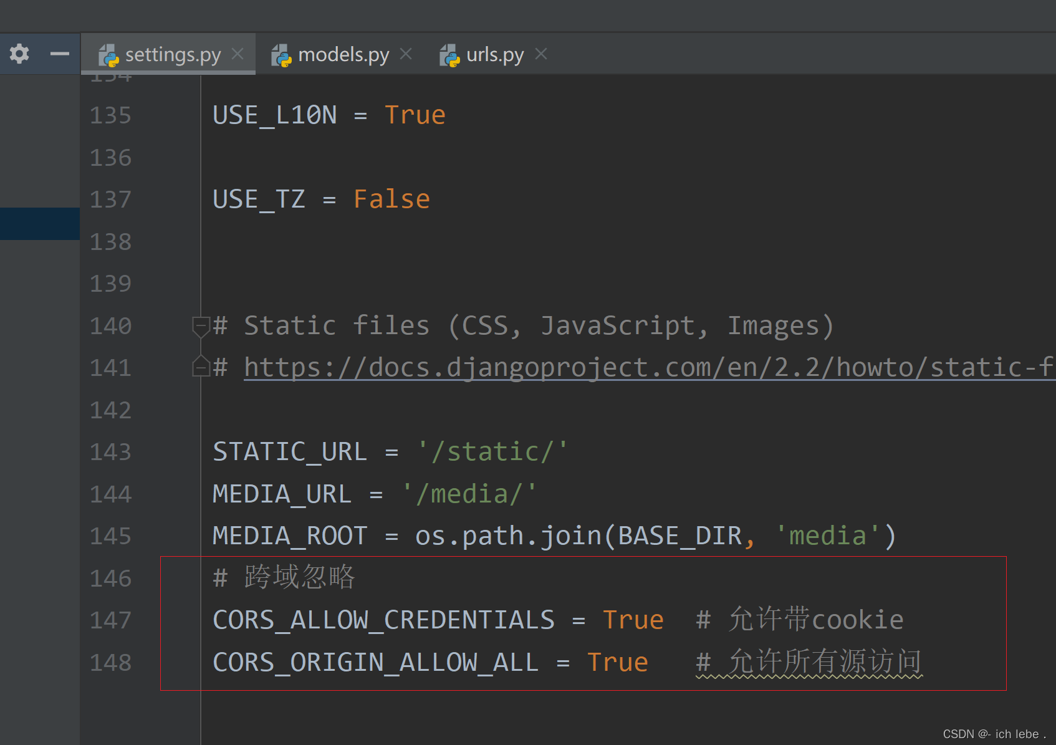The width and height of the screenshot is (1056, 745).
Task: Click True value of CORS_ORIGIN_ALLOW_ALL
Action: click(x=618, y=663)
